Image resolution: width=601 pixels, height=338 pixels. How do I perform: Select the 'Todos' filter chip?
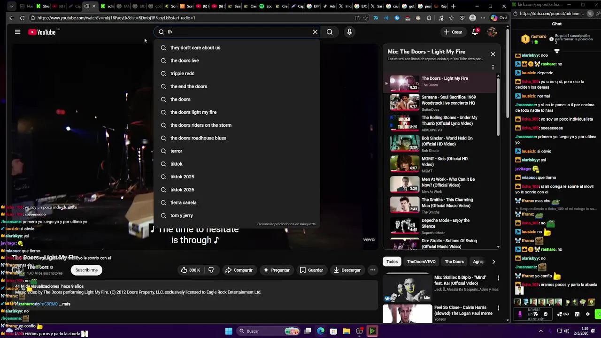pyautogui.click(x=392, y=261)
